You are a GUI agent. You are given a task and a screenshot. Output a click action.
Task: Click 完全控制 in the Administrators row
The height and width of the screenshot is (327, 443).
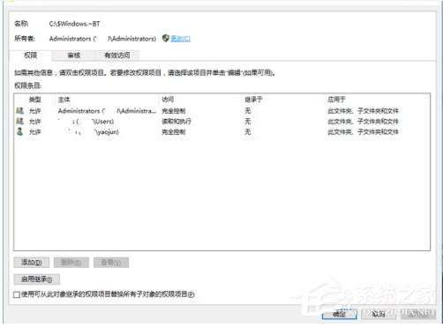click(x=174, y=111)
